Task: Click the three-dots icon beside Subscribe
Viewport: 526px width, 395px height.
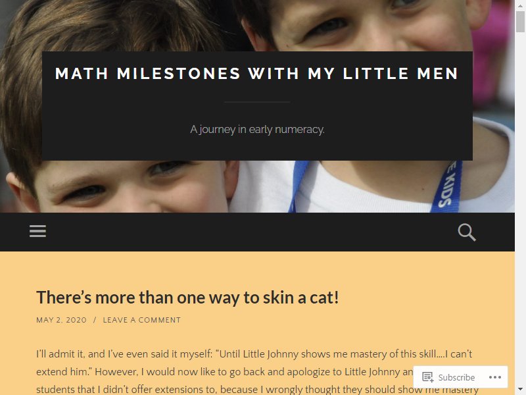Action: (495, 377)
